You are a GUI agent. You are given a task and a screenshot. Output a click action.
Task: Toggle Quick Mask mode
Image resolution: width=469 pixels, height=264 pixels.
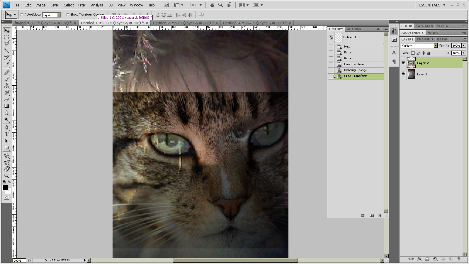coord(6,197)
